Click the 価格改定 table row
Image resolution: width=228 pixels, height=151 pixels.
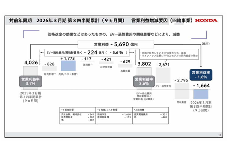[x=114, y=114]
